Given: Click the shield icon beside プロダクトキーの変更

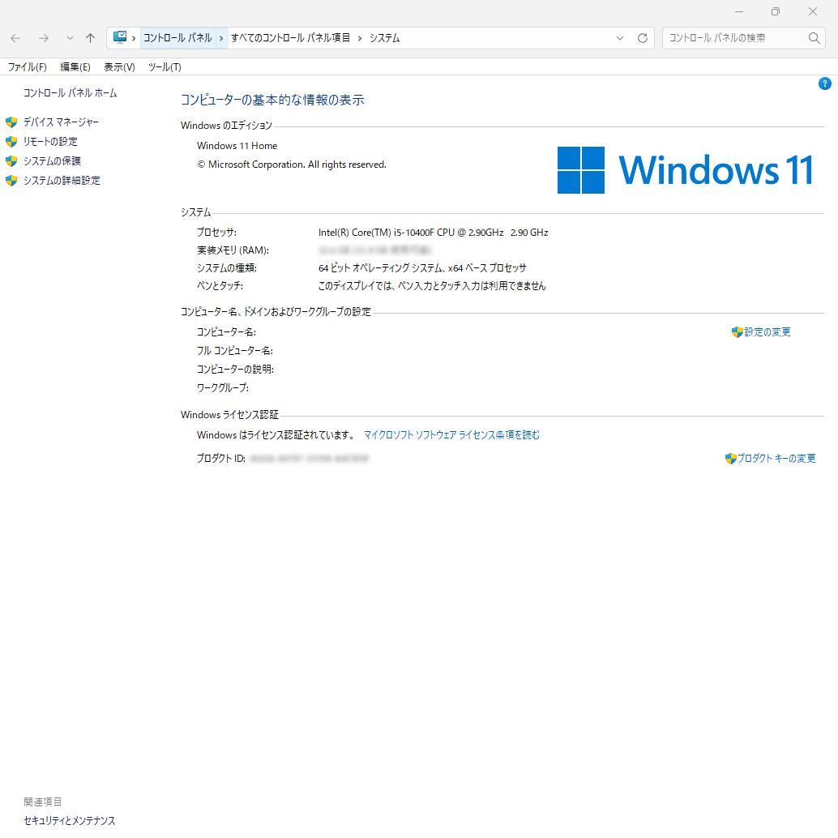Looking at the screenshot, I should click(x=730, y=458).
